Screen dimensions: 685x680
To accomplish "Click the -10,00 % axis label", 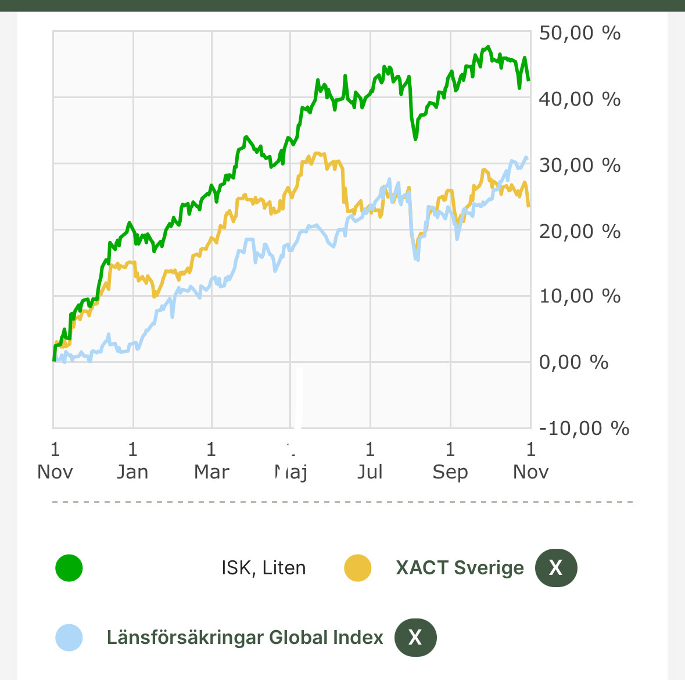I will coord(584,429).
